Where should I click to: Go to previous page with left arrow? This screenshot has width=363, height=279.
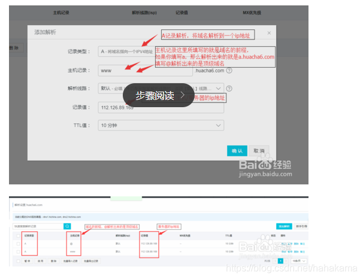tap(275, 261)
